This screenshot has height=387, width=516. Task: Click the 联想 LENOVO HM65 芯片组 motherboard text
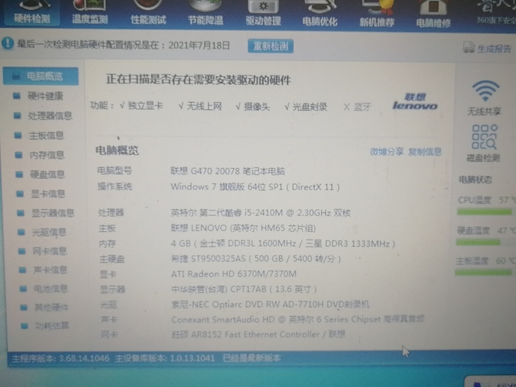(244, 228)
